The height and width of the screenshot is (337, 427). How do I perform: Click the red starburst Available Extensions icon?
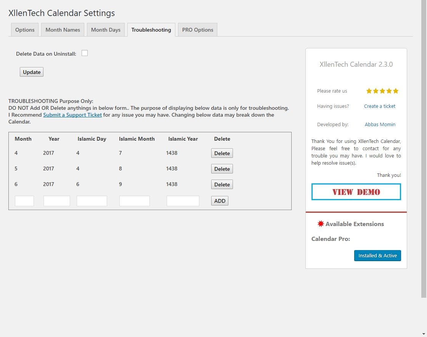click(x=321, y=224)
